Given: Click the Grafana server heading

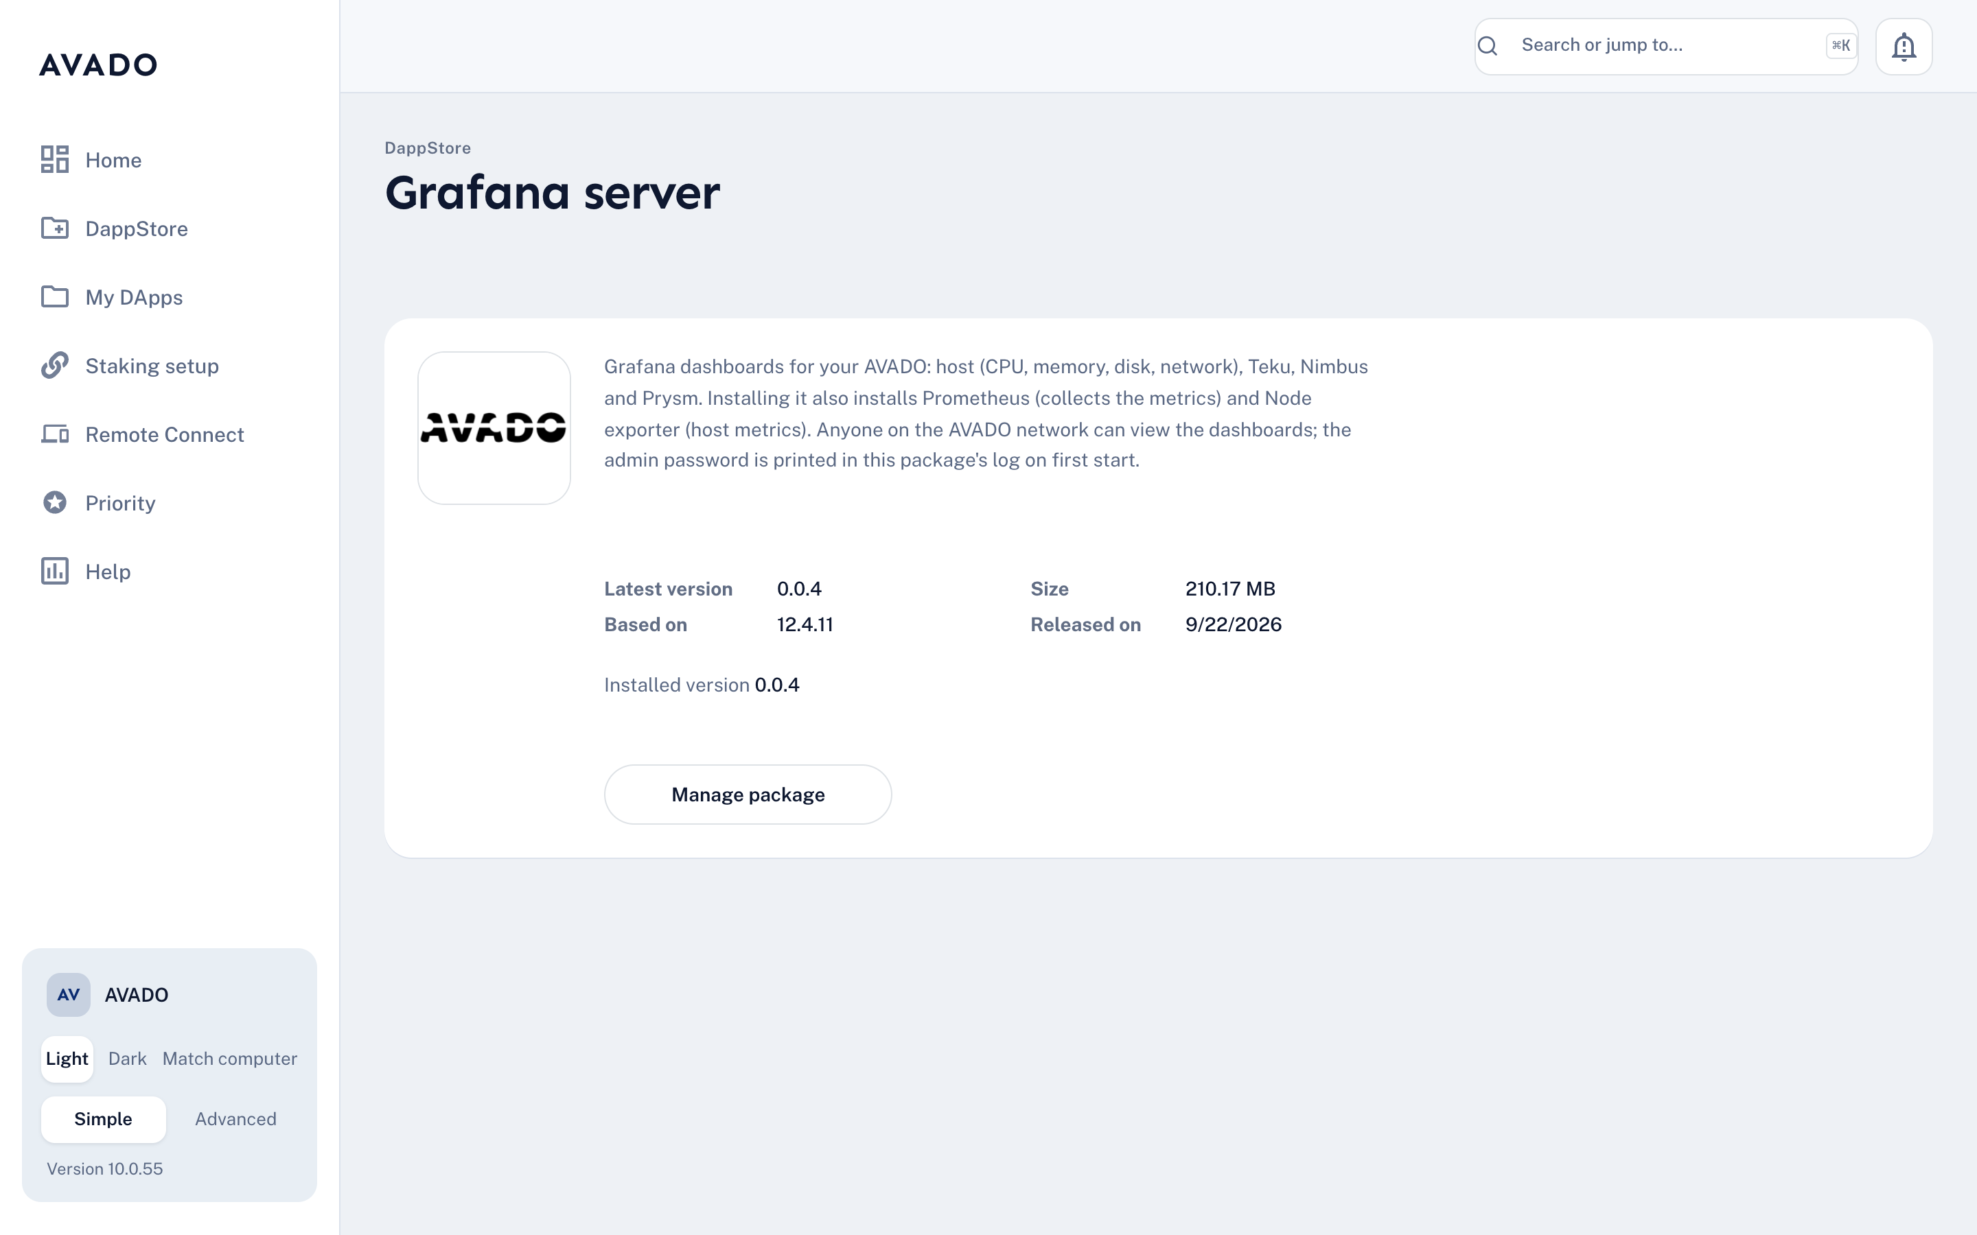Looking at the screenshot, I should (552, 193).
